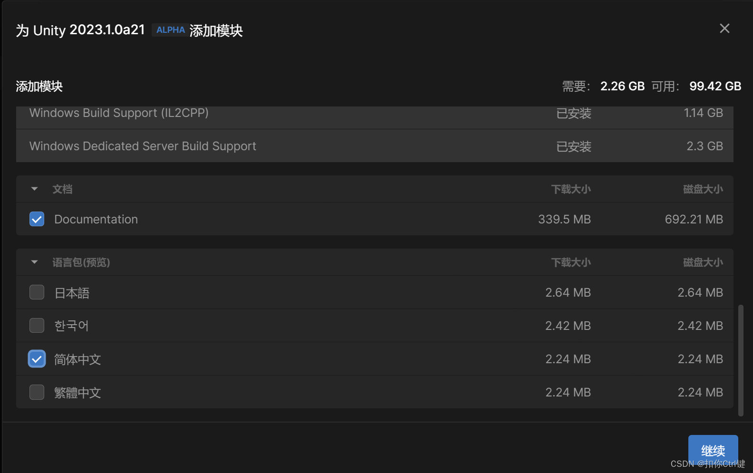Collapse the 语言包(预览) section
Screen dimensions: 753x473
click(34, 262)
